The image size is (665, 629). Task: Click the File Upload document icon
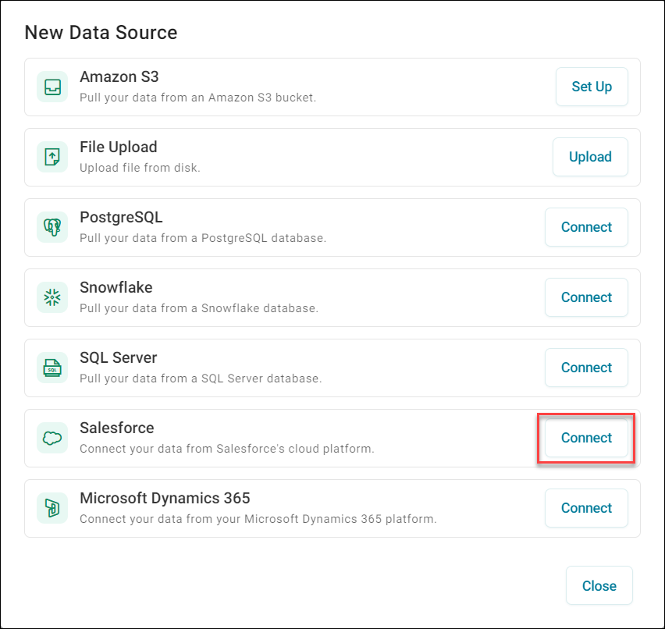click(x=52, y=157)
